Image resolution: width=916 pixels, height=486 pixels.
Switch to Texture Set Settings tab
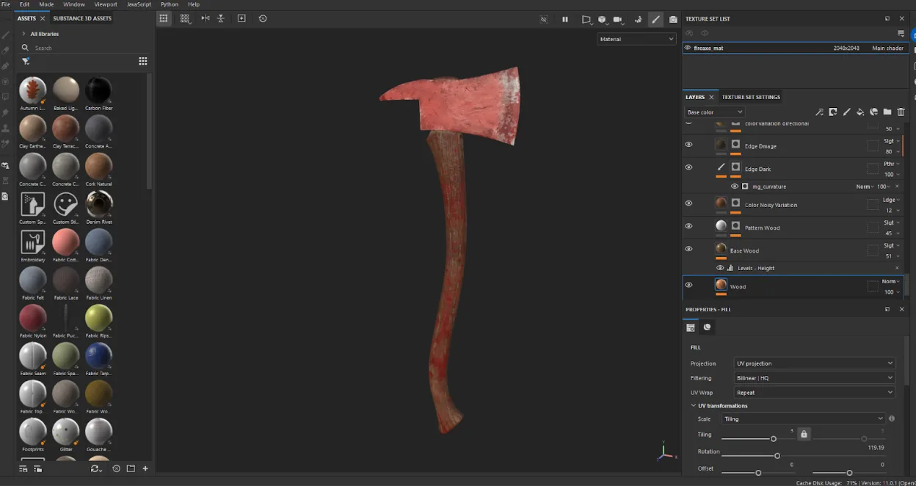(751, 97)
